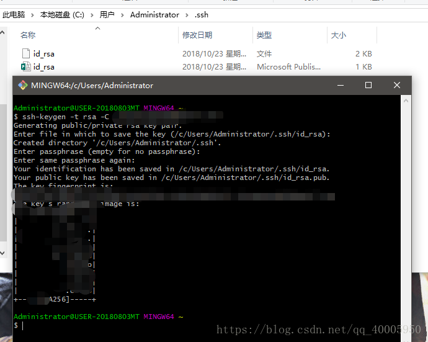Click the Microsoft Publis... type cell

point(289,66)
